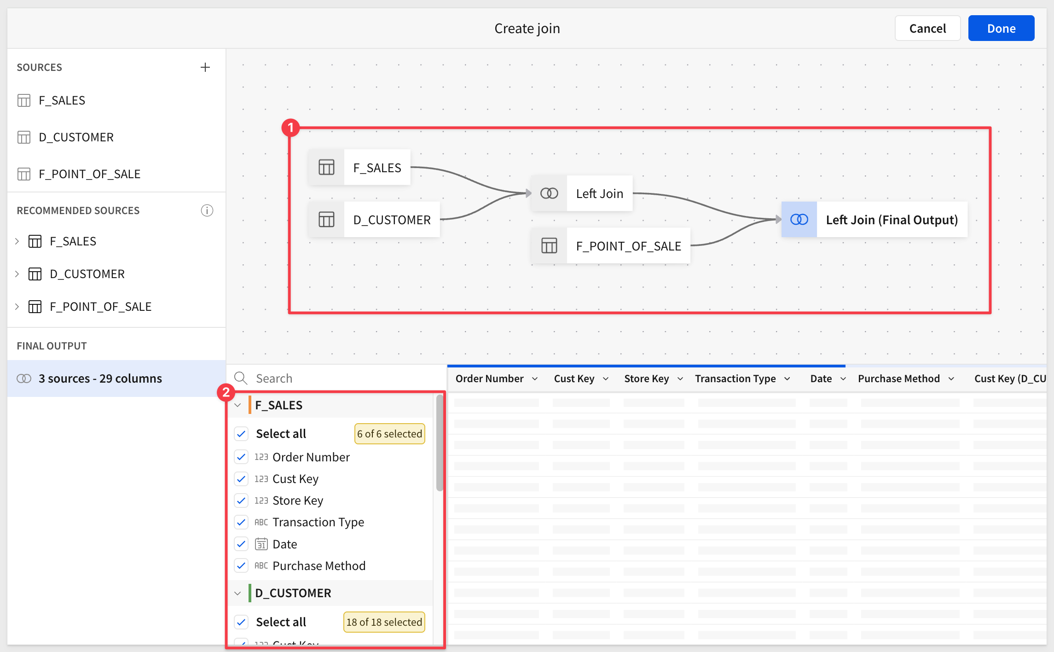The image size is (1054, 652).
Task: Uncheck Select all under D_CUSTOMER
Action: (241, 622)
